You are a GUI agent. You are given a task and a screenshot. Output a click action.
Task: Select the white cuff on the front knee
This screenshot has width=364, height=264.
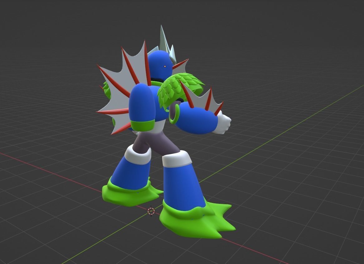177,159
